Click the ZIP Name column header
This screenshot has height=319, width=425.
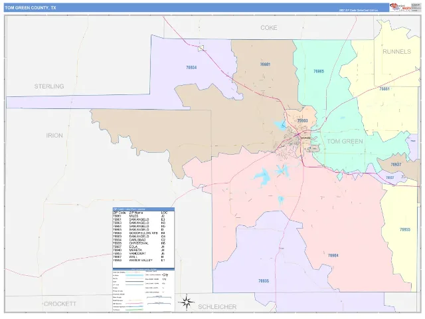coord(136,213)
